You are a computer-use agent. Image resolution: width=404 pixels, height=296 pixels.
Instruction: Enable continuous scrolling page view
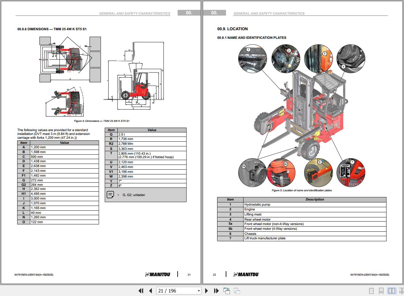[381, 291]
